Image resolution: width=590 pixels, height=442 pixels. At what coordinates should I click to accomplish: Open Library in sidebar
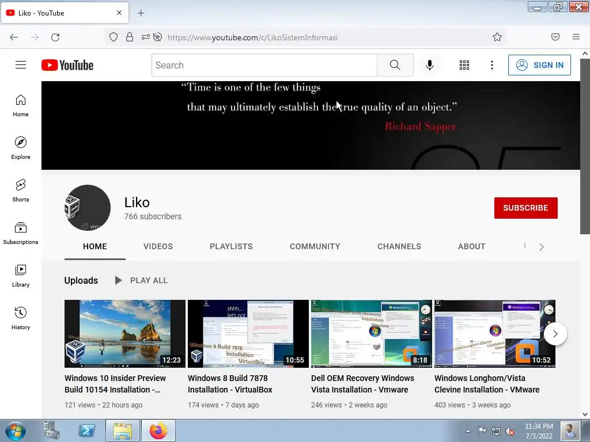point(21,276)
